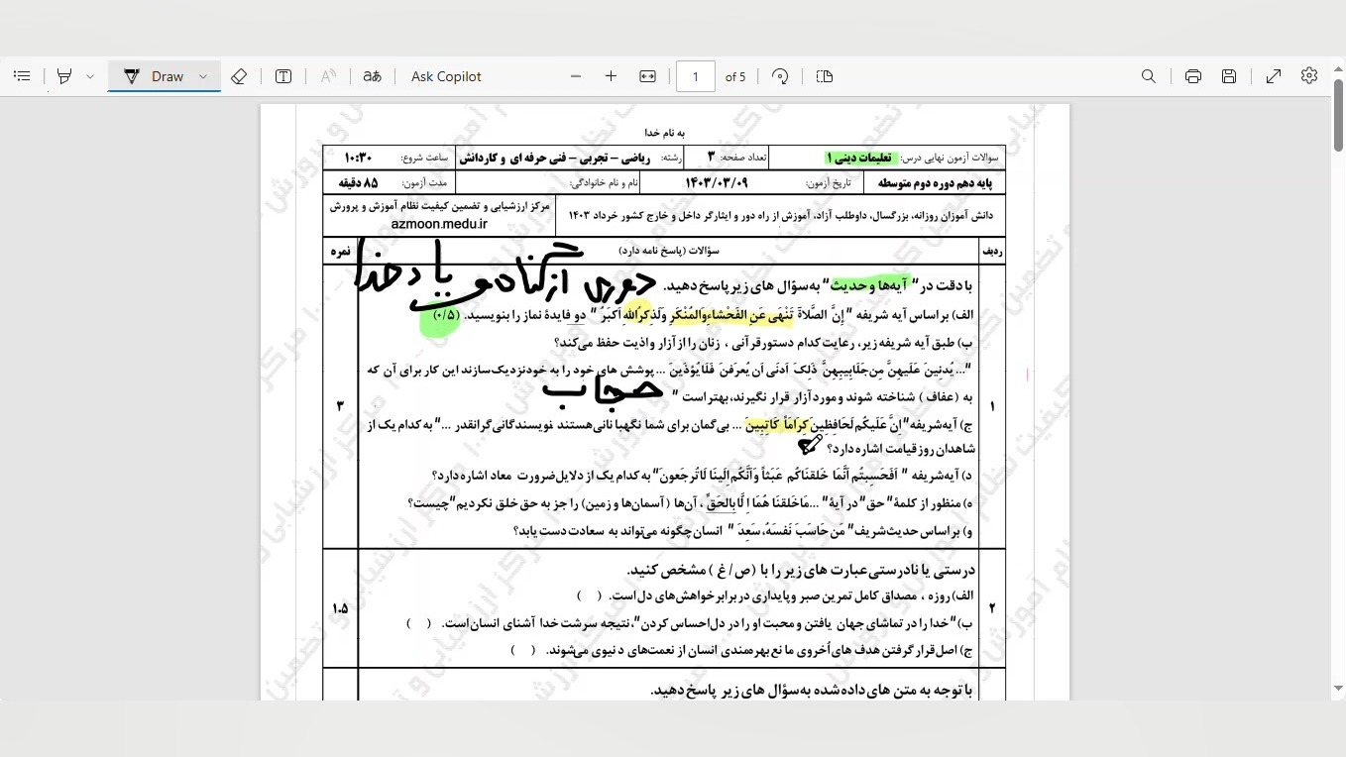
Task: Click the date '۱۴۰۳/۰۳/۰۹' in the header
Action: pos(717,183)
